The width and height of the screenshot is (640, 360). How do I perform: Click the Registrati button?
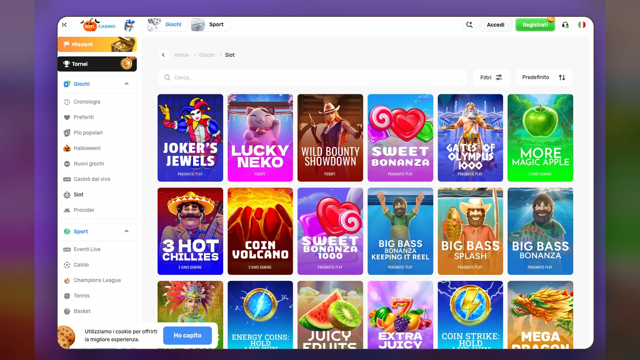coord(535,25)
